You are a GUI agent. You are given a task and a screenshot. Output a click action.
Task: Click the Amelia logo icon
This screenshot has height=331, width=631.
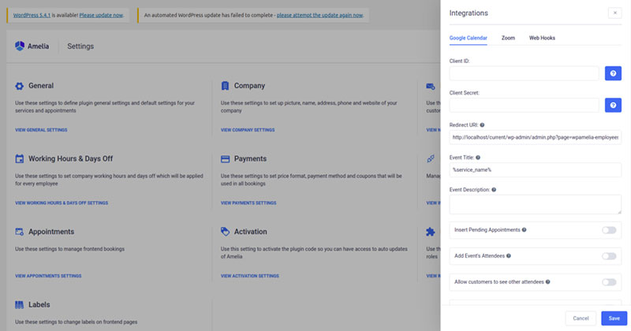(x=21, y=46)
